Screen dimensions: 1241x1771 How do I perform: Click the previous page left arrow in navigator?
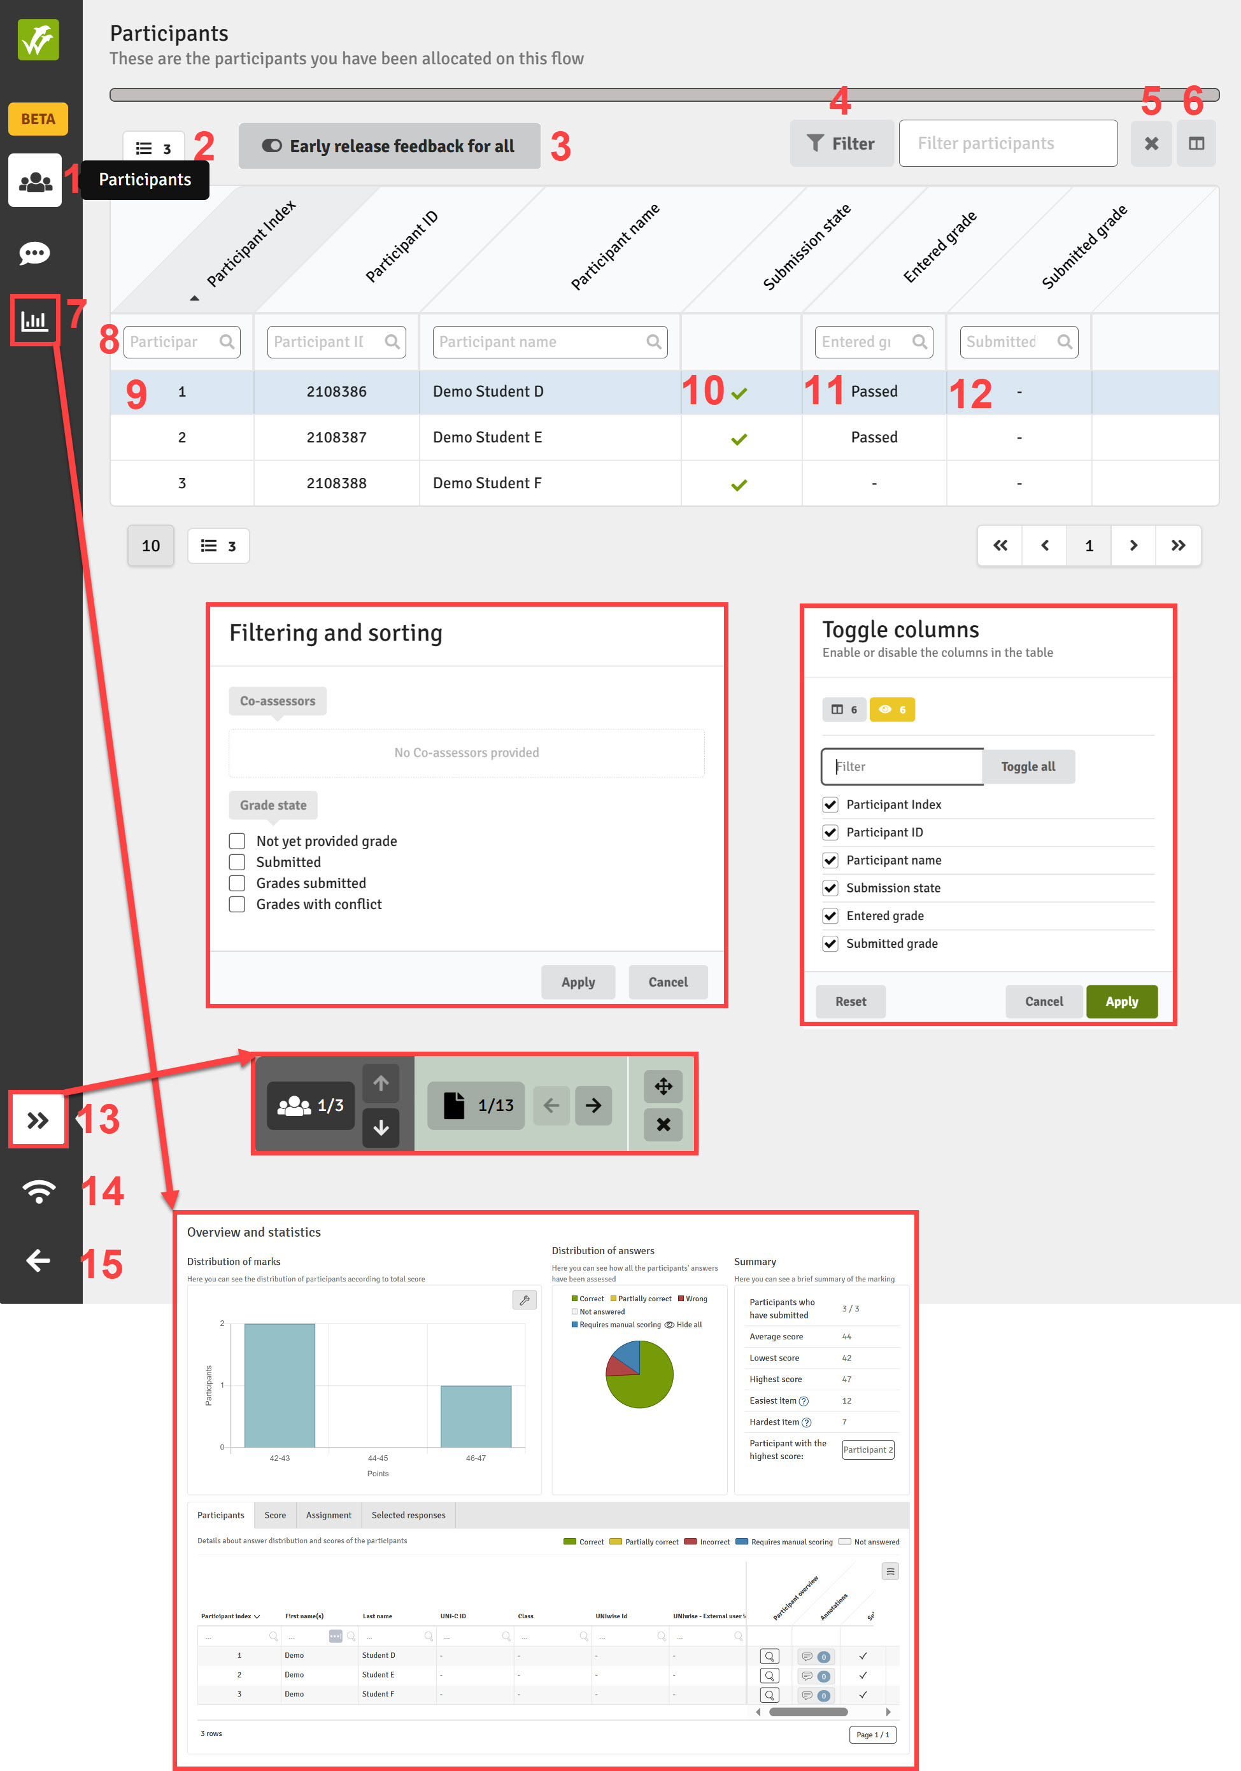(551, 1105)
